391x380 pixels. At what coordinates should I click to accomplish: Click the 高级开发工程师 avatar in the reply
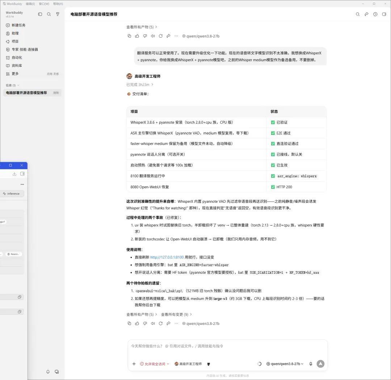click(x=129, y=76)
